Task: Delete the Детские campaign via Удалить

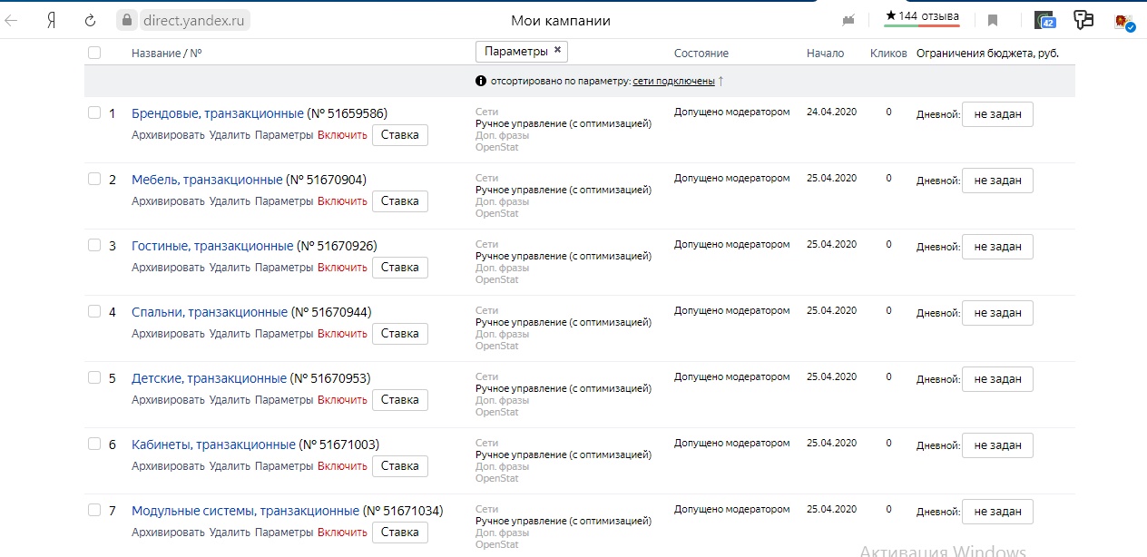Action: pyautogui.click(x=230, y=400)
